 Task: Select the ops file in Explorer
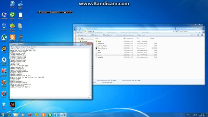(99, 50)
